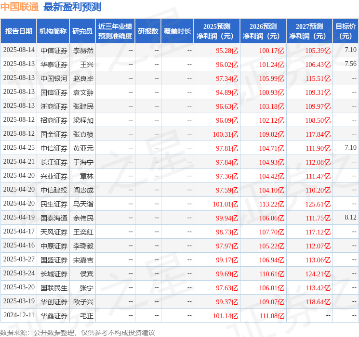Screen dimensions: 359x337
Task: Click institution 长江证券
Action: pyautogui.click(x=54, y=162)
